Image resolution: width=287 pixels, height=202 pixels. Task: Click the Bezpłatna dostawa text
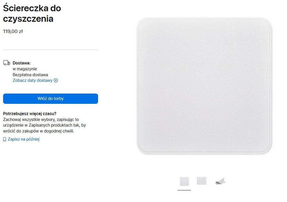30,75
